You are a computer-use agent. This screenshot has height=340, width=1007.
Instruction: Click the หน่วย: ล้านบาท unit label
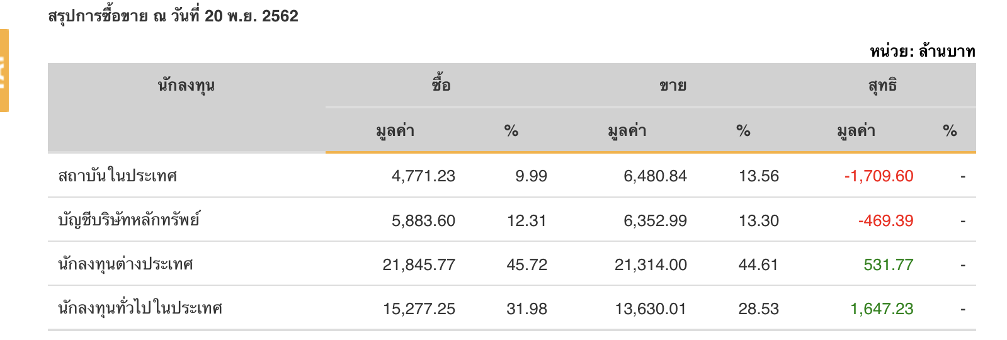pos(923,51)
